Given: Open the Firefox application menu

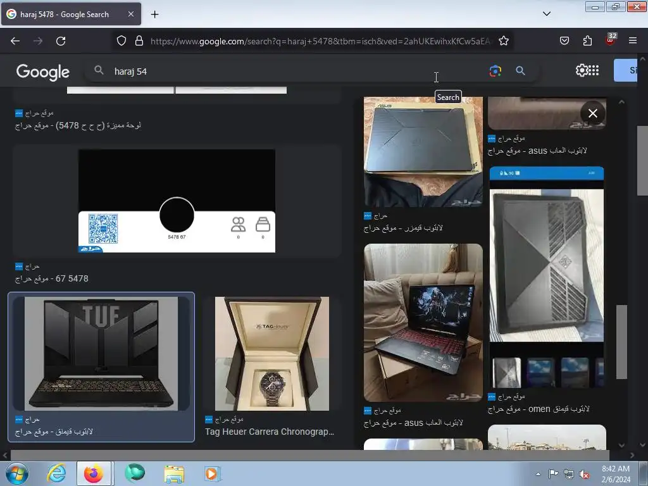Looking at the screenshot, I should click(633, 41).
